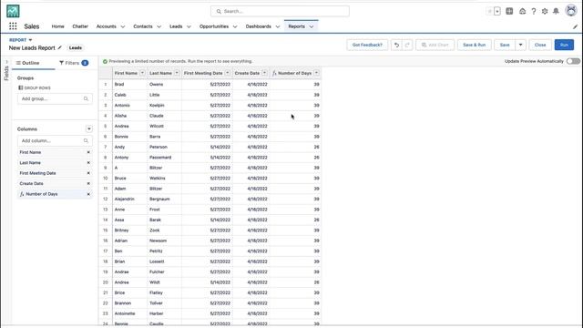
Task: Click the Leads report type badge
Action: click(x=75, y=48)
